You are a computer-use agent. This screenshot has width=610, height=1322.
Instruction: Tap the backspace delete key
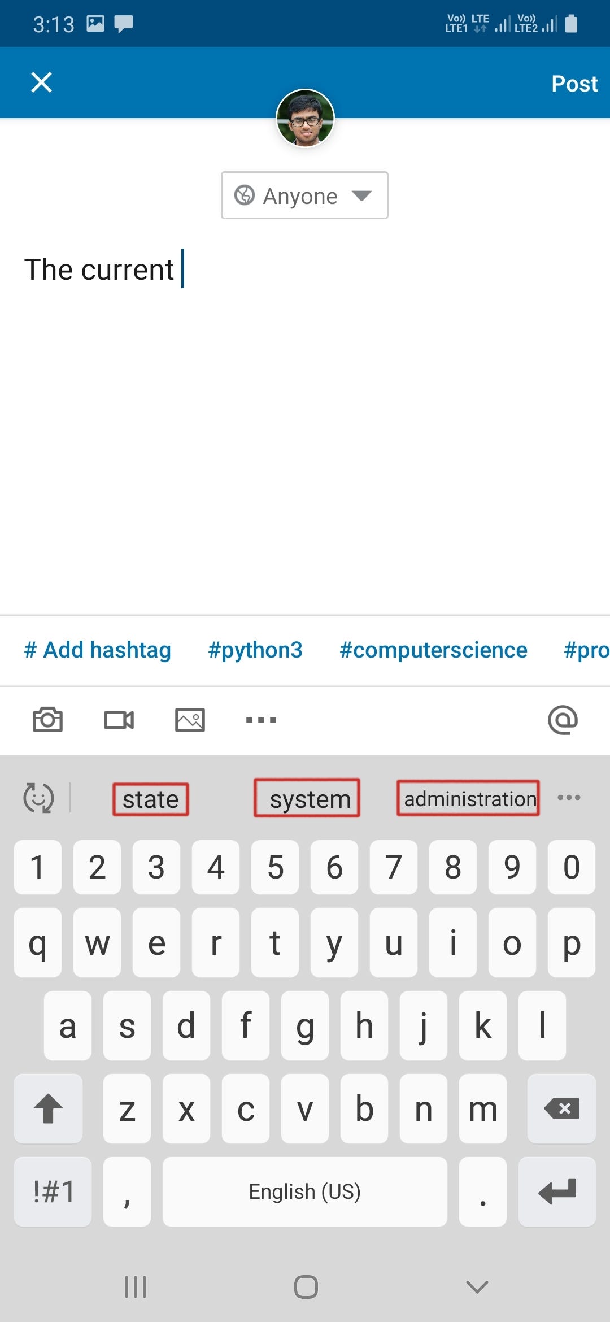pos(561,1108)
